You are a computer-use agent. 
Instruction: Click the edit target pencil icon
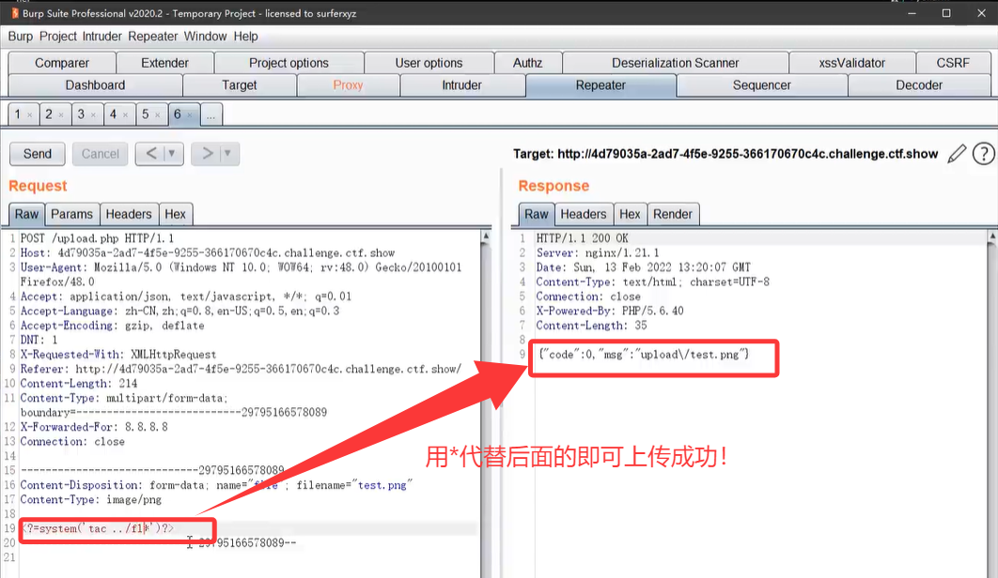click(x=957, y=154)
